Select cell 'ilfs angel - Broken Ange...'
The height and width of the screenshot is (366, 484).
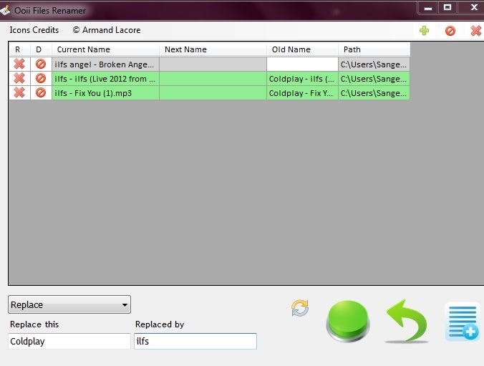click(105, 64)
